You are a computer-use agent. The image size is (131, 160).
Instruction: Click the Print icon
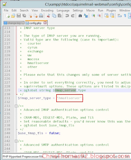[41, 16]
